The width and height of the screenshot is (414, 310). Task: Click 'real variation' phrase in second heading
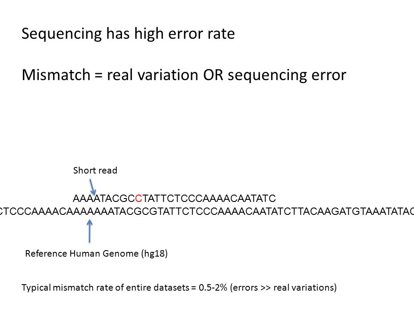point(153,75)
